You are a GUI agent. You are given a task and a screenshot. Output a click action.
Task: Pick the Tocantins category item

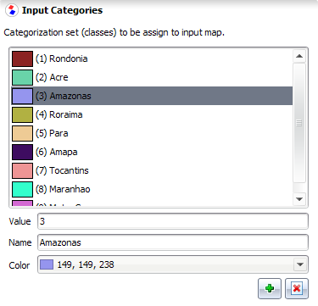(152, 170)
